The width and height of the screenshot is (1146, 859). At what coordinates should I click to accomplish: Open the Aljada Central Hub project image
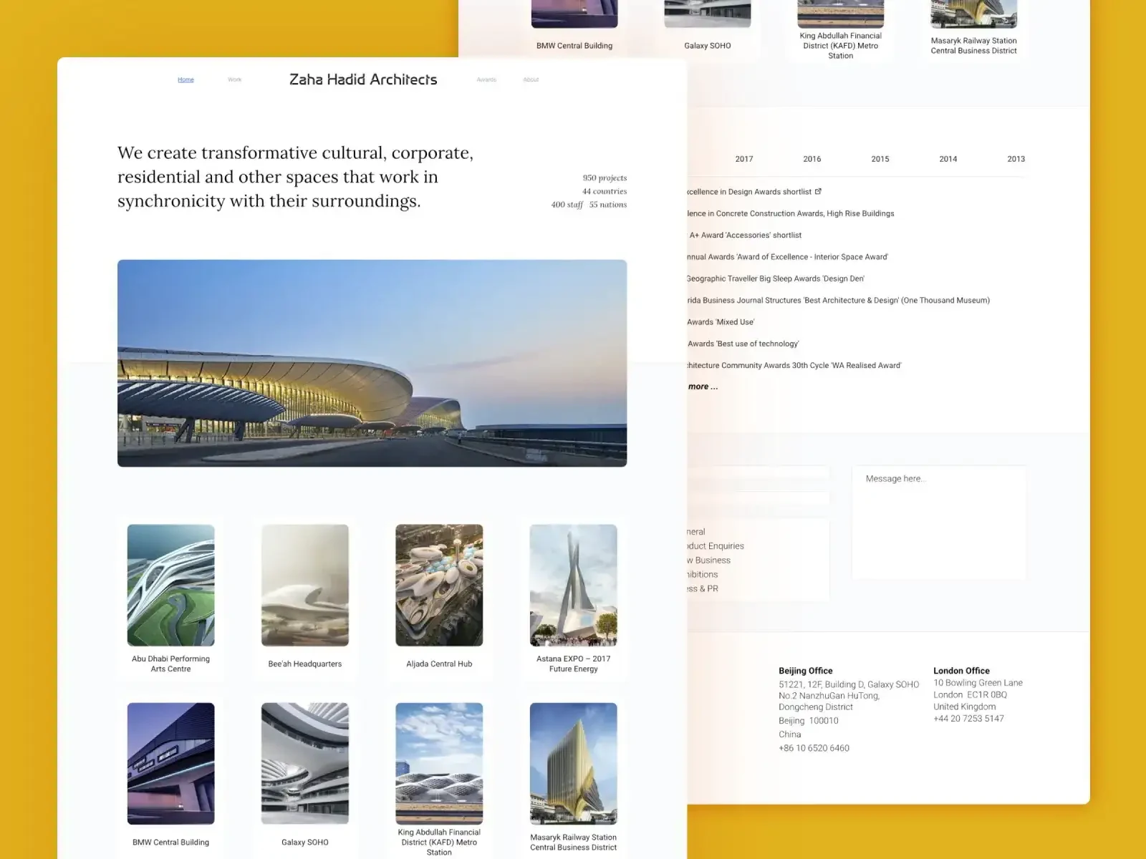439,585
